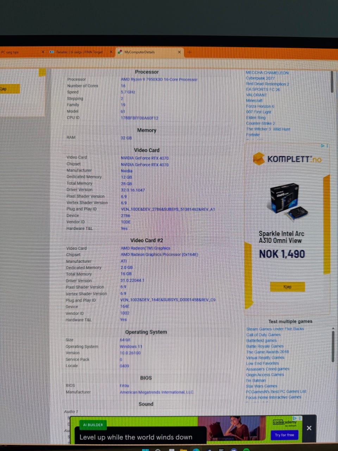This screenshot has height=451, width=338.
Task: Click AdChoices icon on Komplett ad
Action: [x=323, y=146]
